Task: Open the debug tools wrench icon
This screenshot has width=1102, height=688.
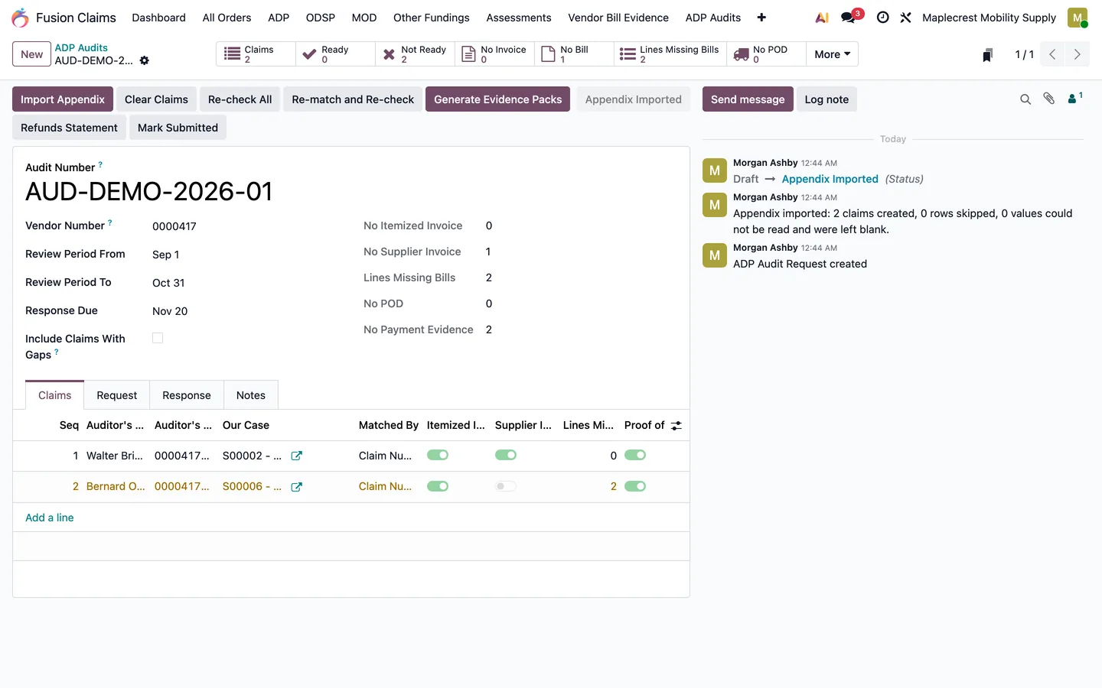Action: tap(905, 18)
